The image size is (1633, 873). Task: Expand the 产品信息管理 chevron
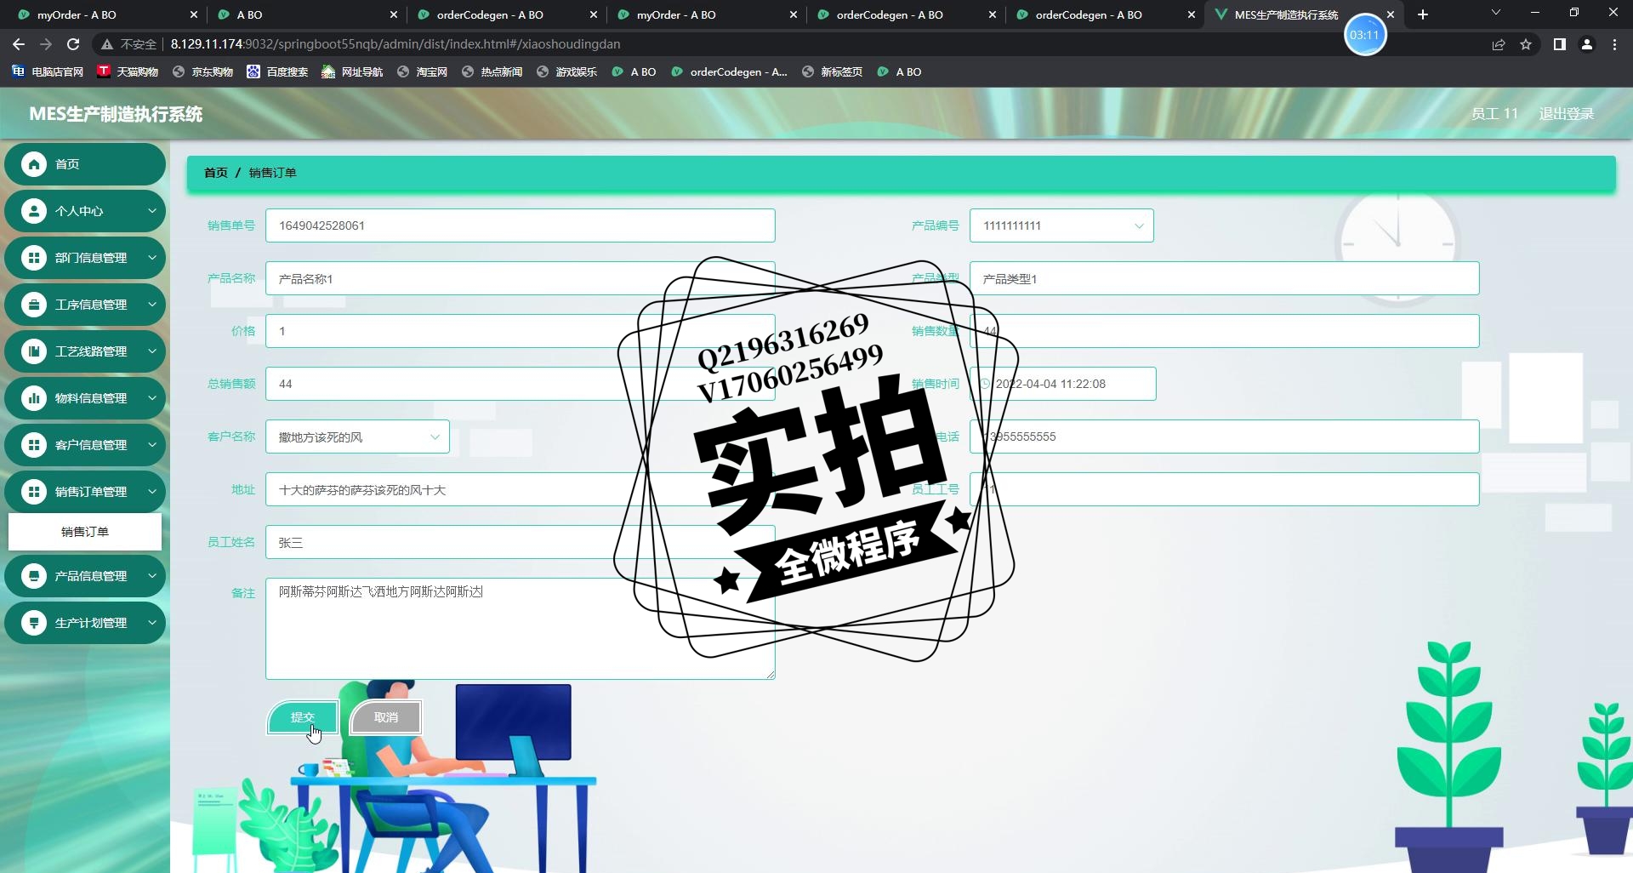(x=152, y=576)
